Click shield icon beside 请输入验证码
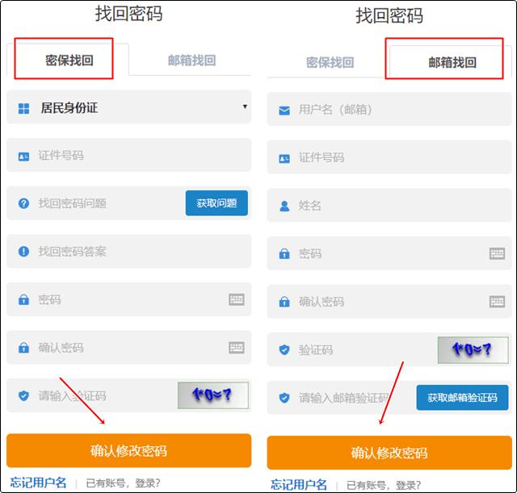Image resolution: width=517 pixels, height=493 pixels. (23, 396)
